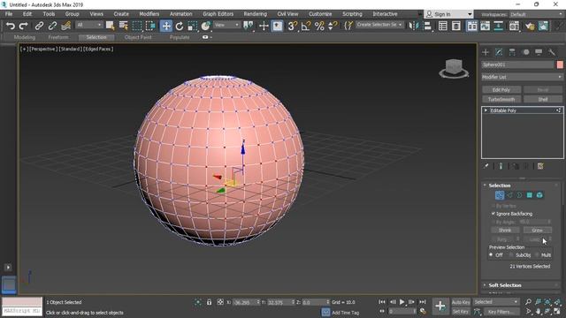Activate the Select Object tool

pos(110,26)
